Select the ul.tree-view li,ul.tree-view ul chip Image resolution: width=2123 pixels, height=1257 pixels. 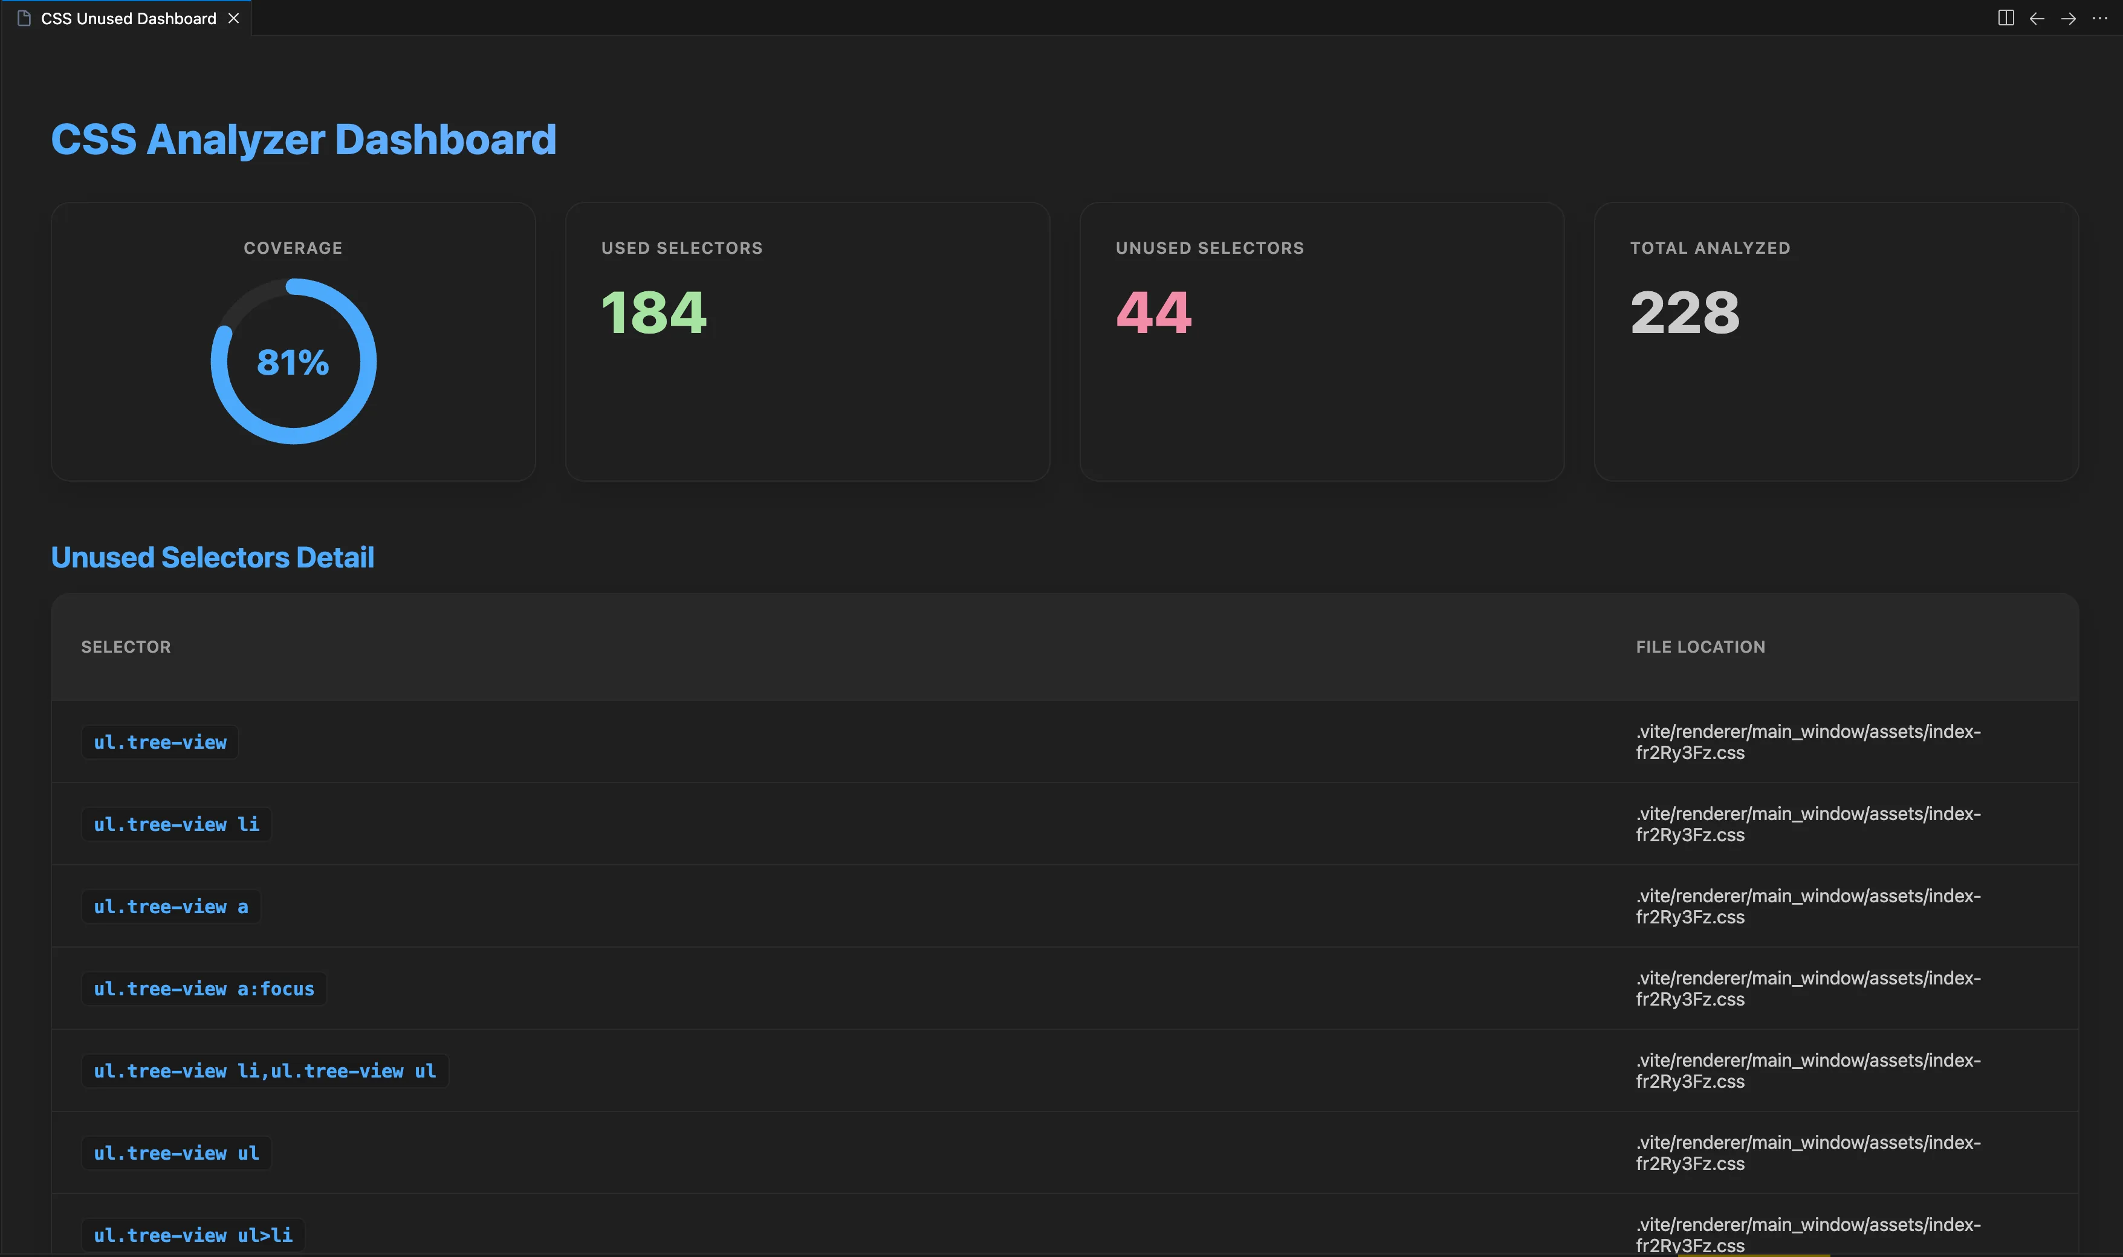(x=265, y=1071)
